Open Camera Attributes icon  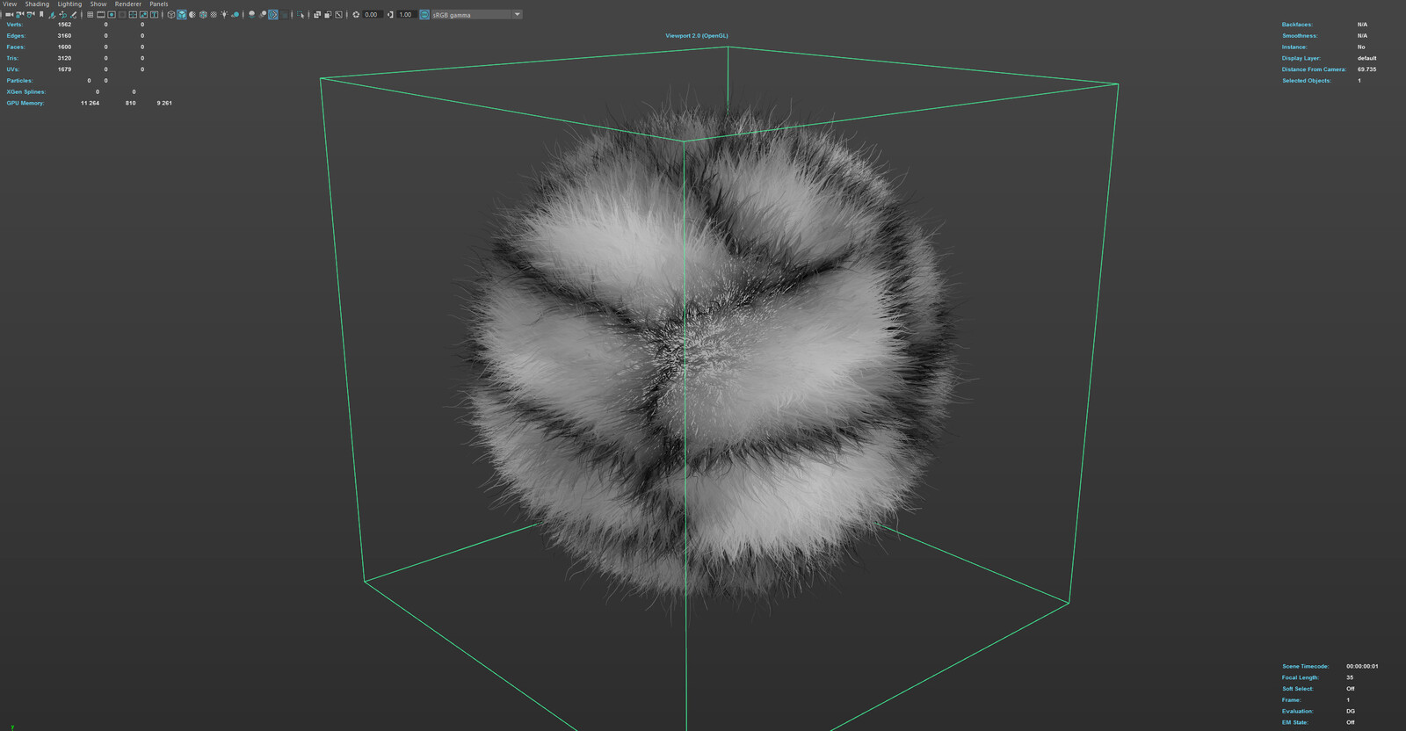tap(31, 14)
